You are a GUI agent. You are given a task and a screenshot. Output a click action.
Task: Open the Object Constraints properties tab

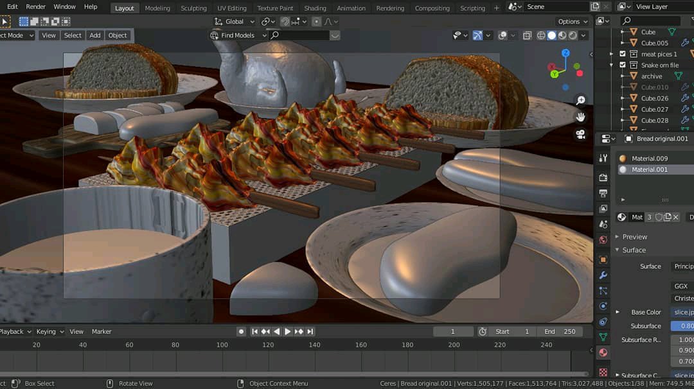(x=603, y=322)
